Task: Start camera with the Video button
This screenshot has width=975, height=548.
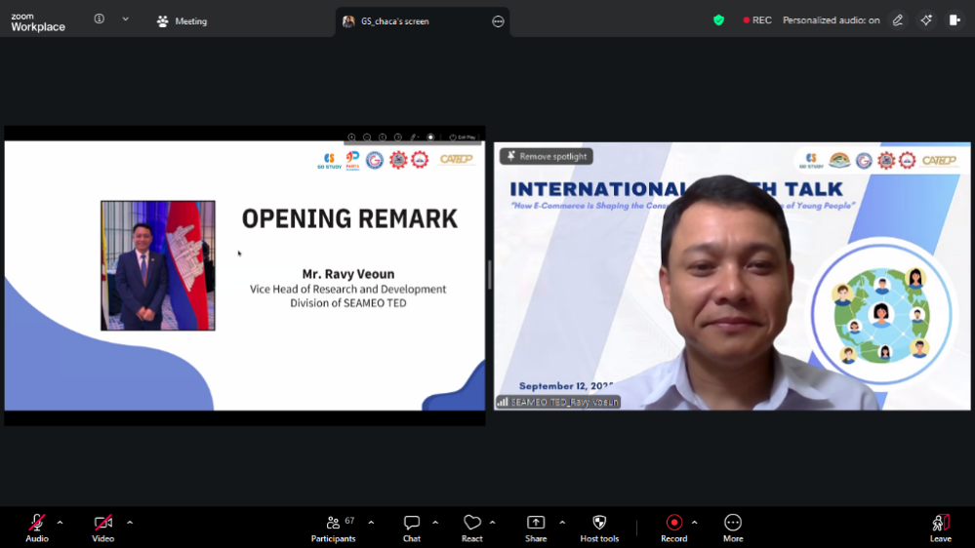Action: (103, 528)
